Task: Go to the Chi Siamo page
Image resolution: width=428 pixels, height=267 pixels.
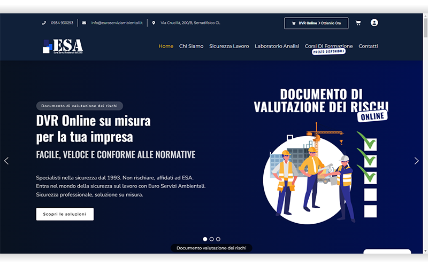Action: click(191, 46)
